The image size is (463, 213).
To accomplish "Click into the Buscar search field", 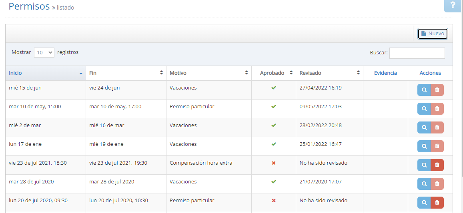I will click(417, 53).
